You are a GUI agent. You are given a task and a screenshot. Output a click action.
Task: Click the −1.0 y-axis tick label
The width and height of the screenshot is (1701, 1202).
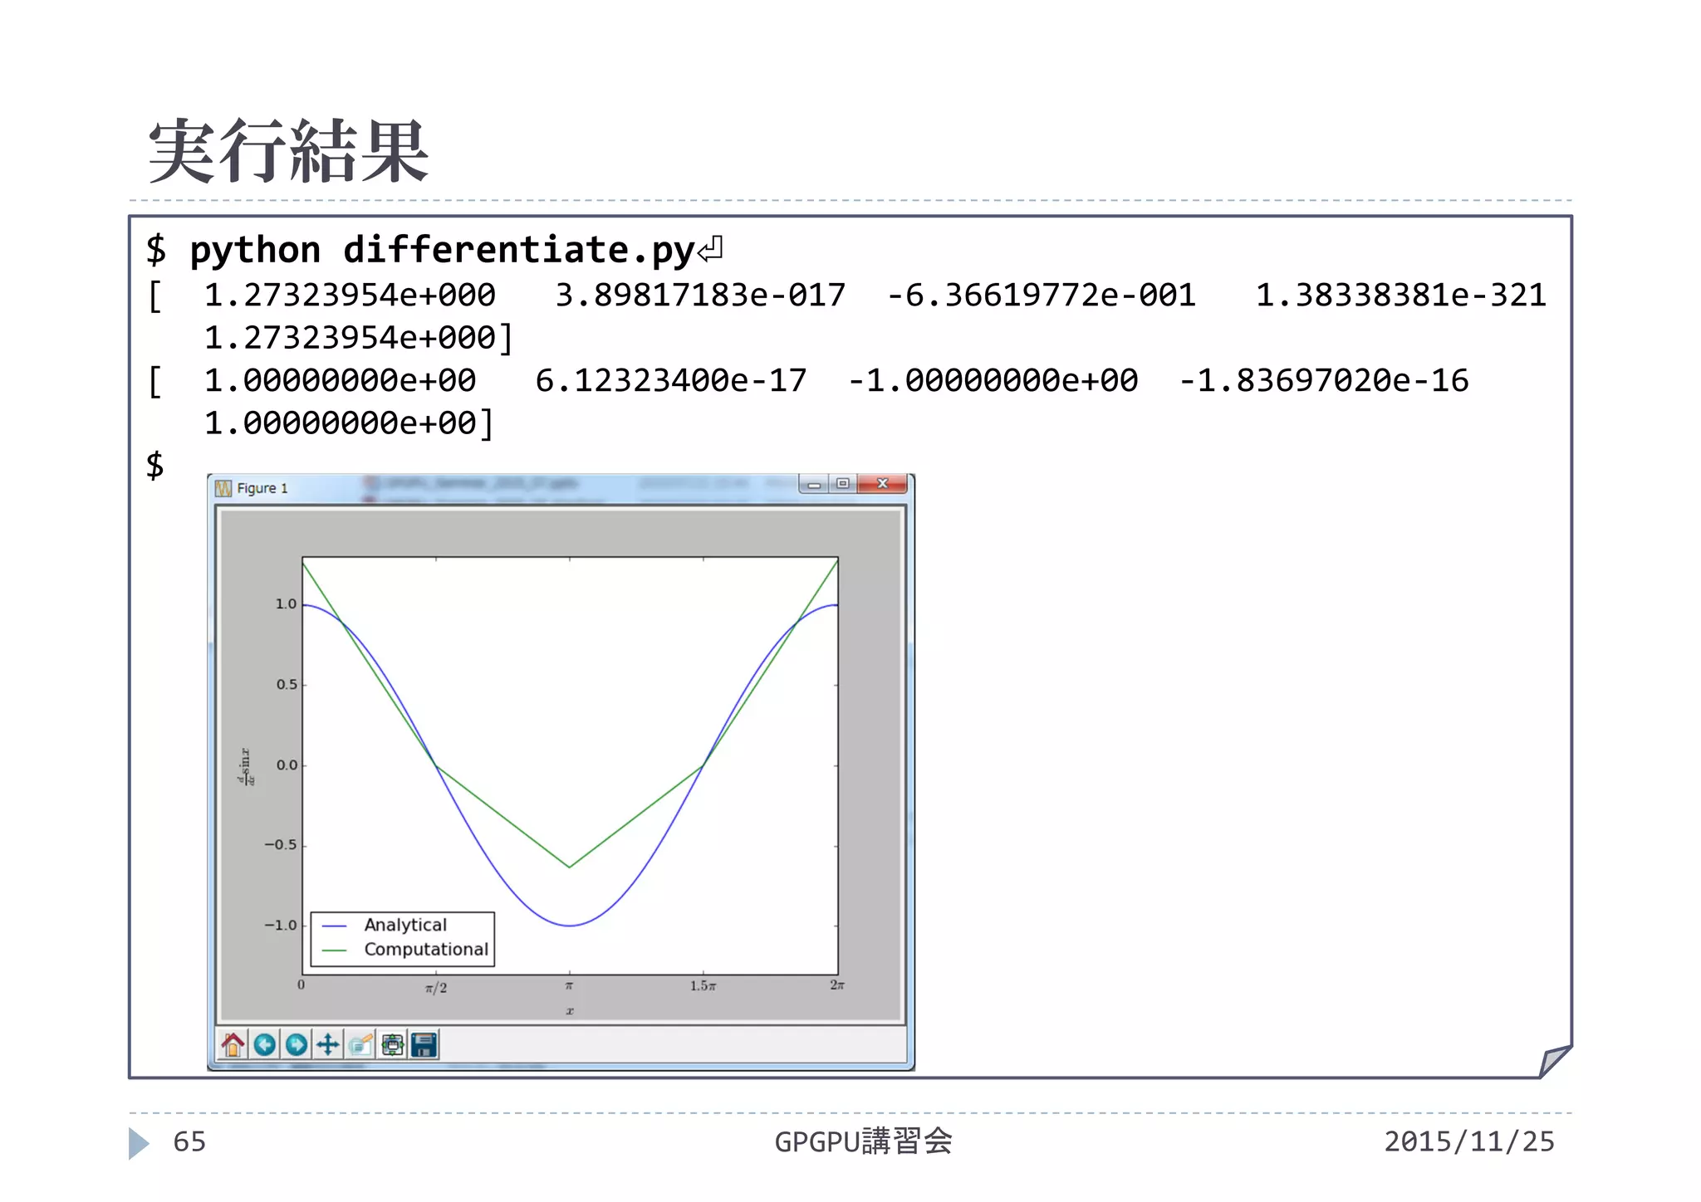coord(280,925)
